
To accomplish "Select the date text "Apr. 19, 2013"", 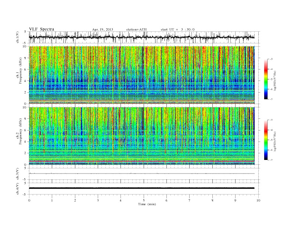I will (x=103, y=29).
